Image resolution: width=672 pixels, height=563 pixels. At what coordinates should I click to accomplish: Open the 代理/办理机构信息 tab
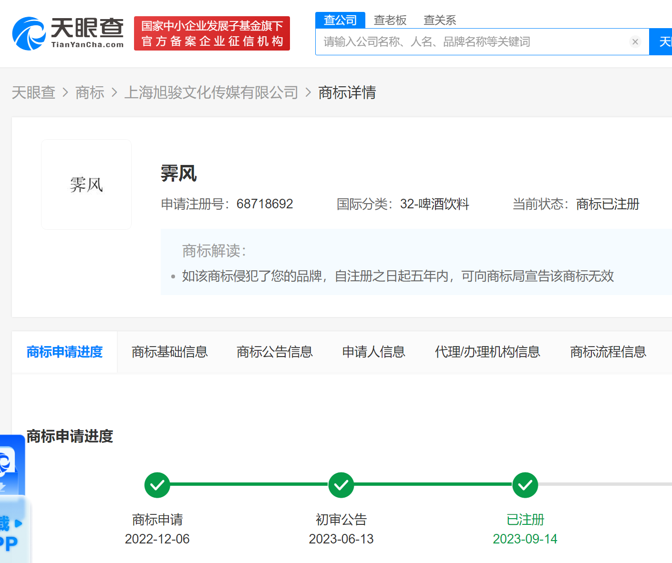(487, 352)
